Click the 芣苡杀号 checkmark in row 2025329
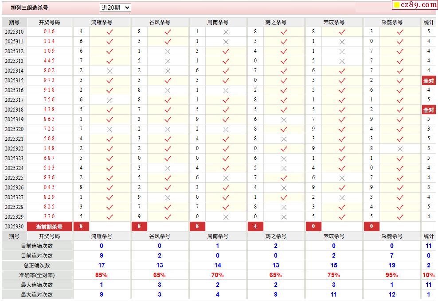The image size is (438, 301). (342, 217)
